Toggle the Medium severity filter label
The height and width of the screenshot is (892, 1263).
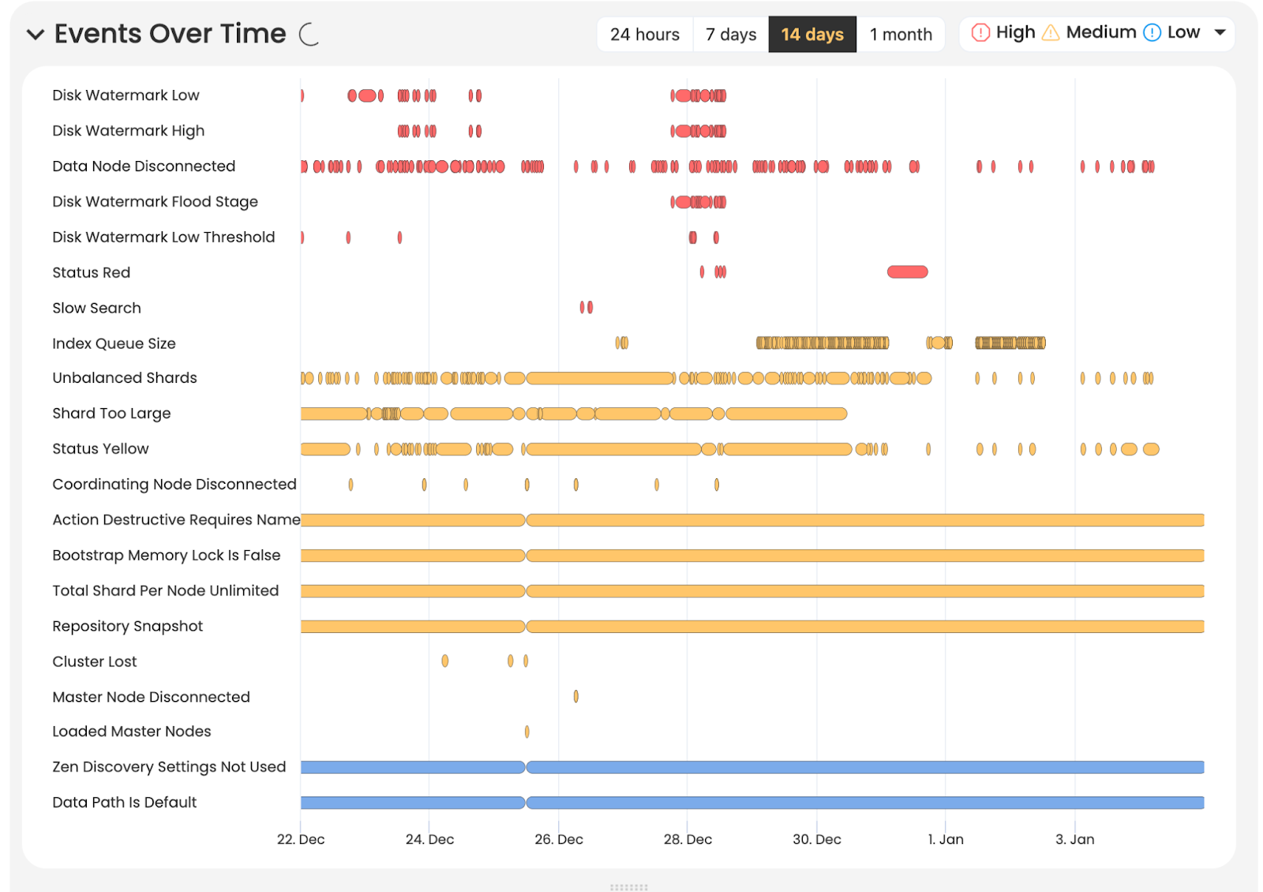pyautogui.click(x=1101, y=32)
